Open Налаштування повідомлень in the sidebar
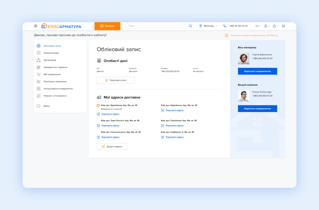Image resolution: width=319 pixels, height=210 pixels. pyautogui.click(x=58, y=89)
